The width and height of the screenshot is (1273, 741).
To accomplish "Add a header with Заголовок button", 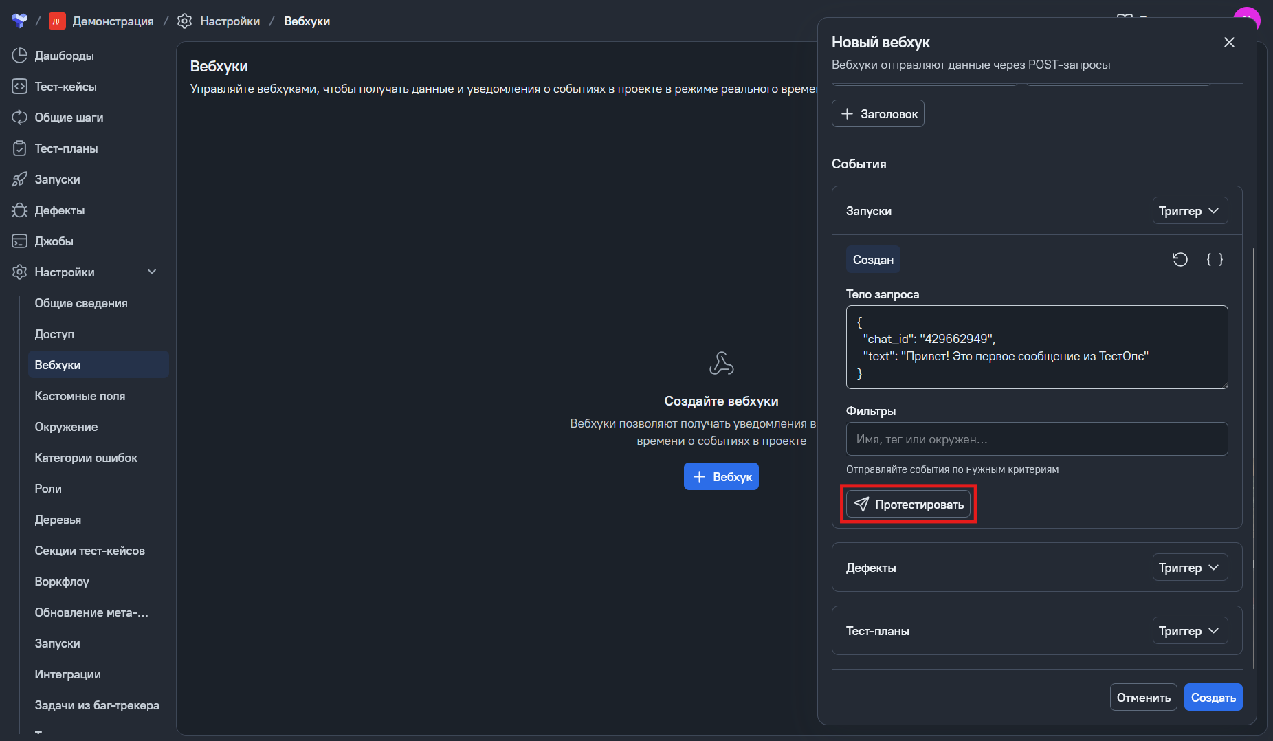I will [x=878, y=114].
